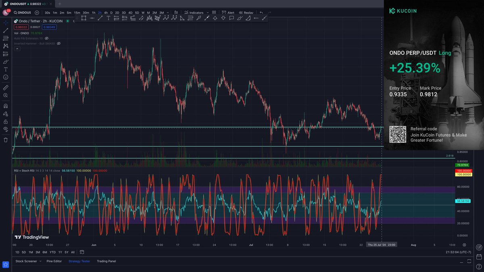Image resolution: width=484 pixels, height=272 pixels.
Task: Set the YTD date range
Action: pos(52,252)
